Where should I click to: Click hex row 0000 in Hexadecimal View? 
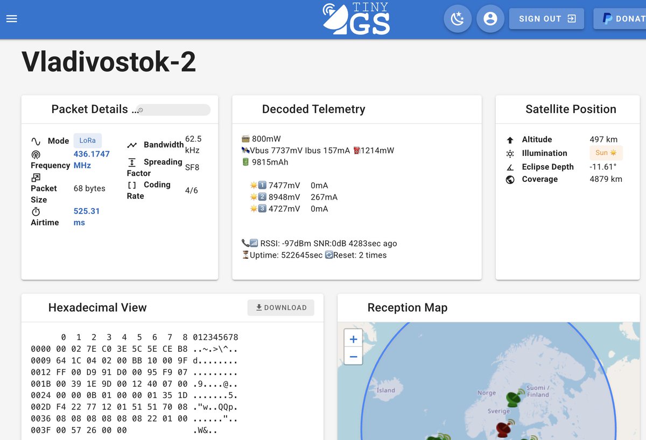pos(135,349)
